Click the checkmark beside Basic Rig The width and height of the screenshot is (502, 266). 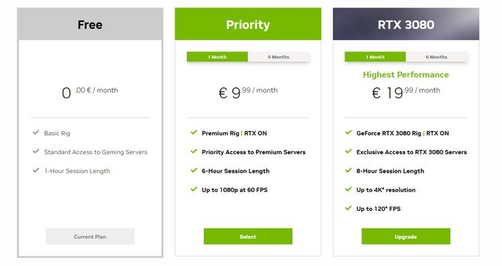(36, 132)
